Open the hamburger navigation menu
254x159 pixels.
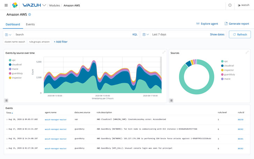(x=6, y=5)
